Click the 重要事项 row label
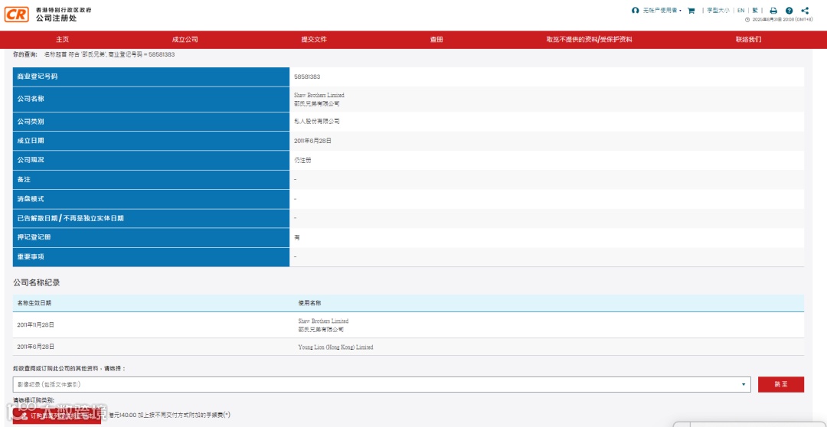This screenshot has width=827, height=427. click(x=31, y=257)
